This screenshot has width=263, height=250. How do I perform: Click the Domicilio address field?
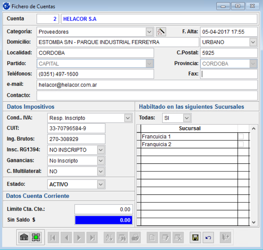(x=118, y=42)
